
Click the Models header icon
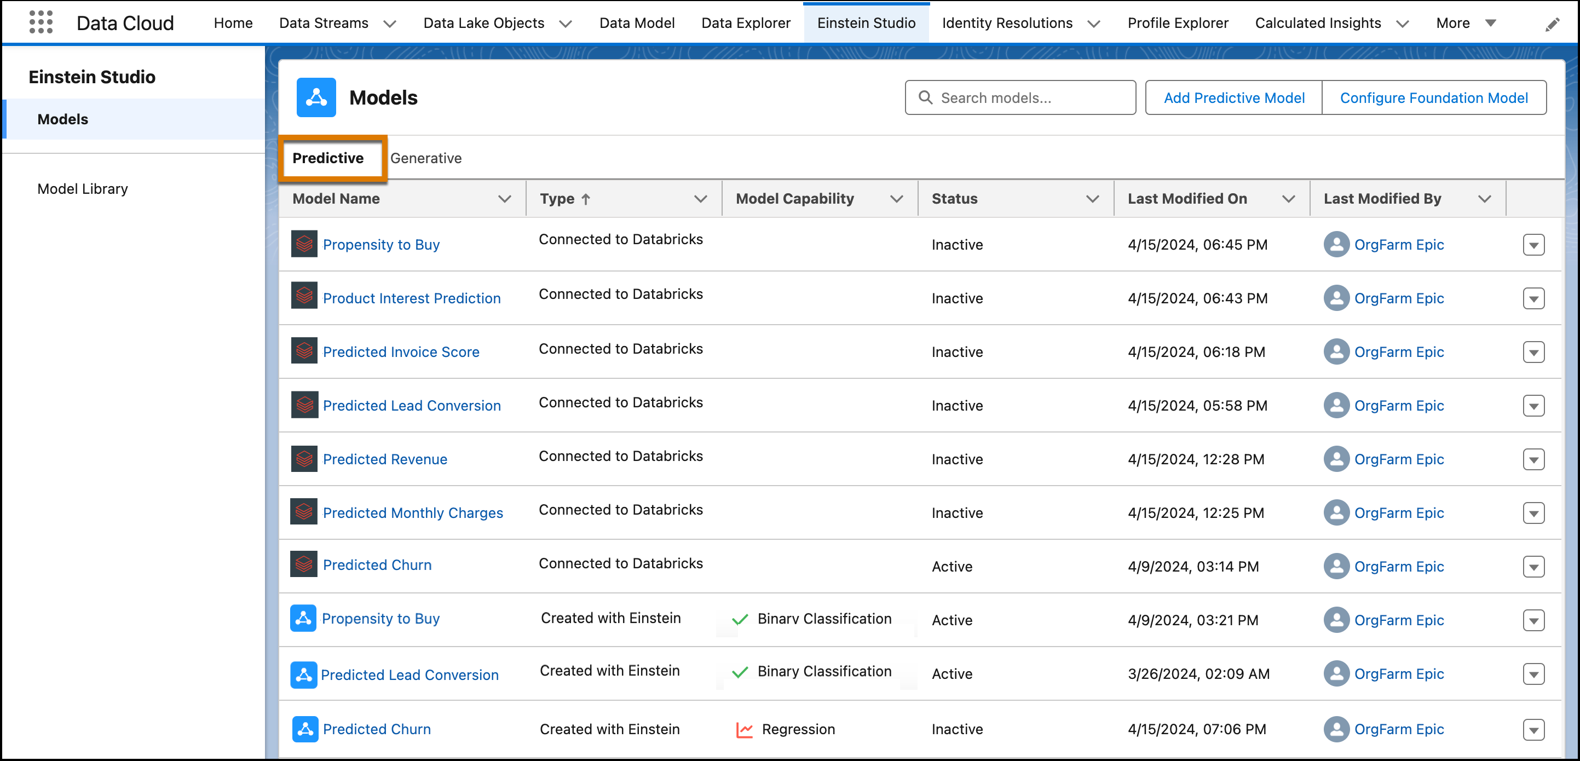click(316, 97)
